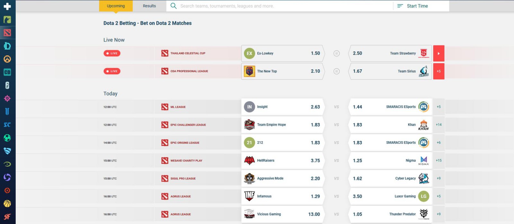Click the Team Sirius logo
The width and height of the screenshot is (514, 224).
[424, 71]
